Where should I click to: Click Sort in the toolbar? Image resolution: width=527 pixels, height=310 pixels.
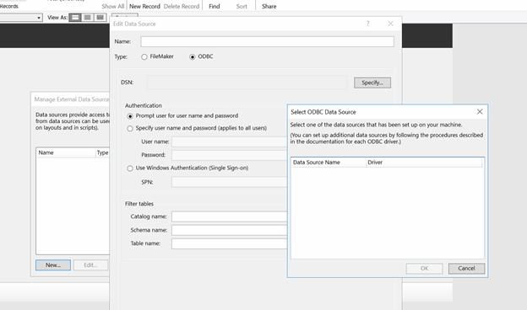242,6
